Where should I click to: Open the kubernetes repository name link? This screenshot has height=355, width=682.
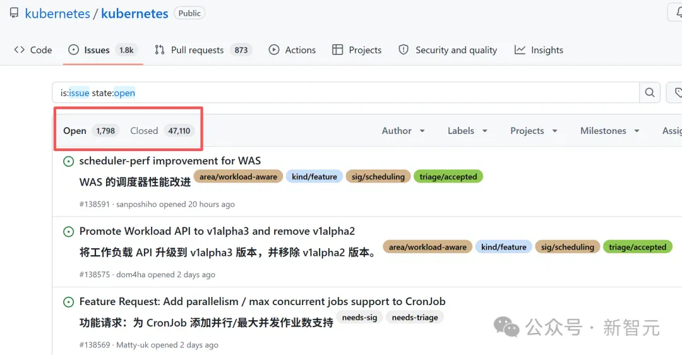[135, 13]
